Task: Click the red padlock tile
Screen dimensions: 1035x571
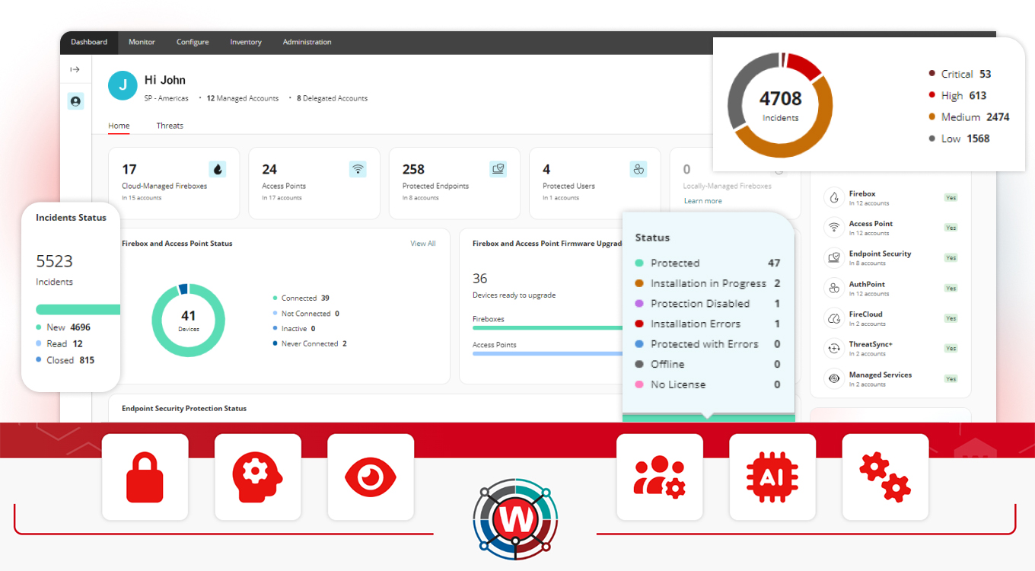Action: [145, 477]
